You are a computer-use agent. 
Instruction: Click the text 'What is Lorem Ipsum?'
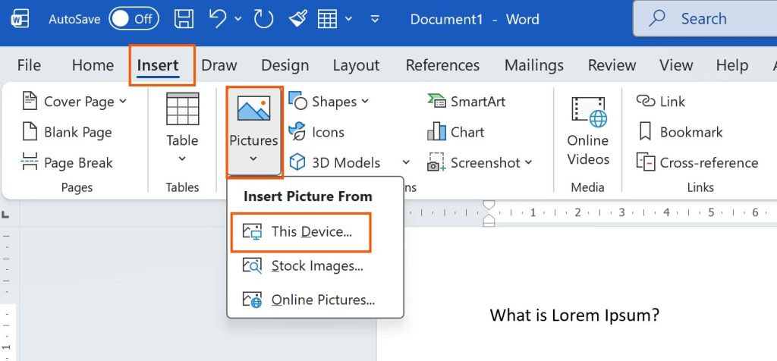coord(575,315)
